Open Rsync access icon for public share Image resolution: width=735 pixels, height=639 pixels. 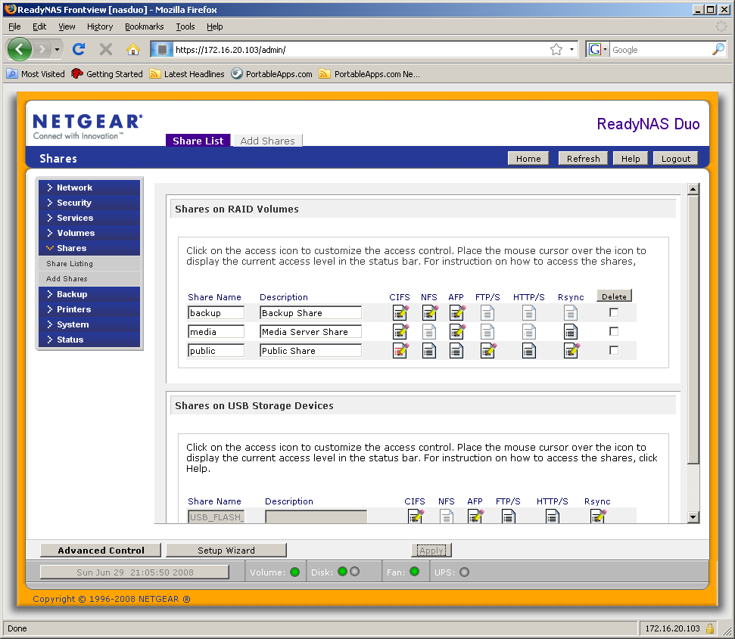tap(571, 351)
